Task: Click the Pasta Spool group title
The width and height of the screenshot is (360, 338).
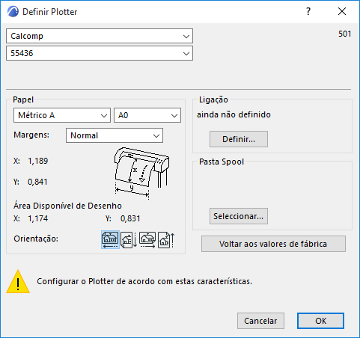Action: [x=222, y=162]
